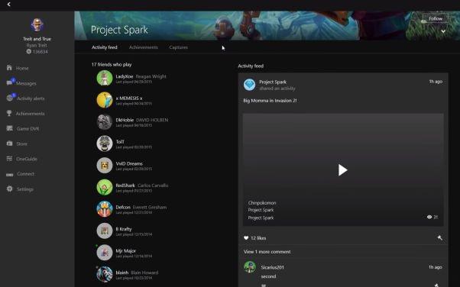Click the Project Spark diamond post avatar
The width and height of the screenshot is (460, 287).
pyautogui.click(x=249, y=85)
